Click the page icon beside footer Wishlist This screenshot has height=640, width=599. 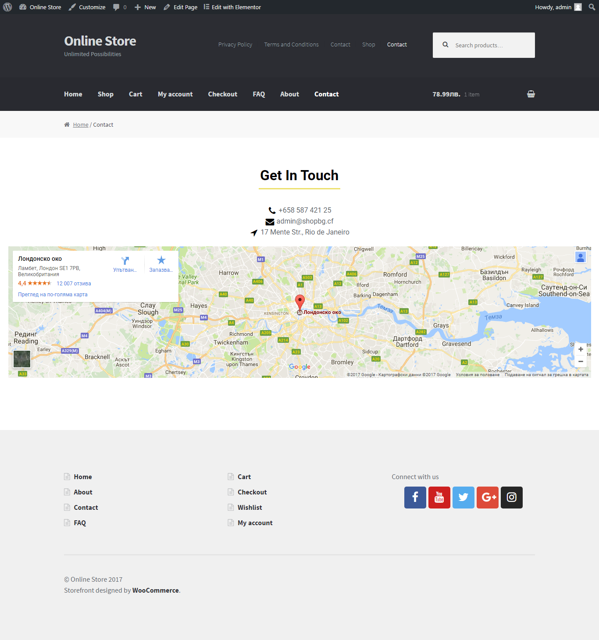(231, 507)
